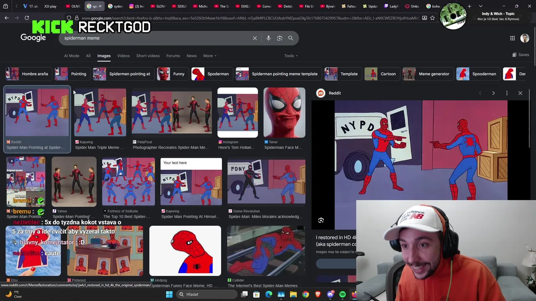The height and width of the screenshot is (301, 536).
Task: Go back to previous page
Action: click(x=7, y=18)
